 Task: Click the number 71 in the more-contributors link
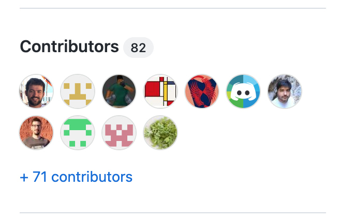[x=40, y=177]
